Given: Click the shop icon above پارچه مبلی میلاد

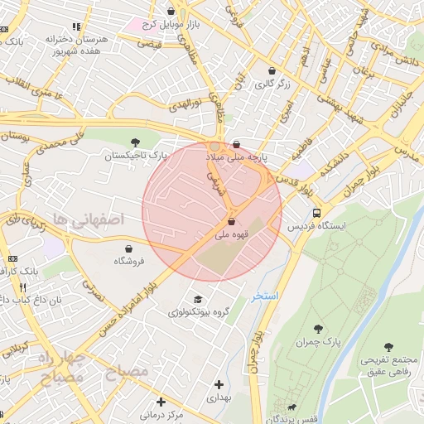Looking at the screenshot, I should tap(236, 144).
